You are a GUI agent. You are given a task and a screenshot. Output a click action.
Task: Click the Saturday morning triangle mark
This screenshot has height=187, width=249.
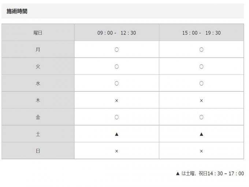[116, 134]
